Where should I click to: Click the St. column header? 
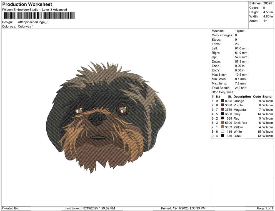[230, 96]
